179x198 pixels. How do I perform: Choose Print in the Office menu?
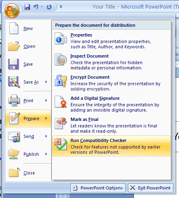click(x=28, y=101)
